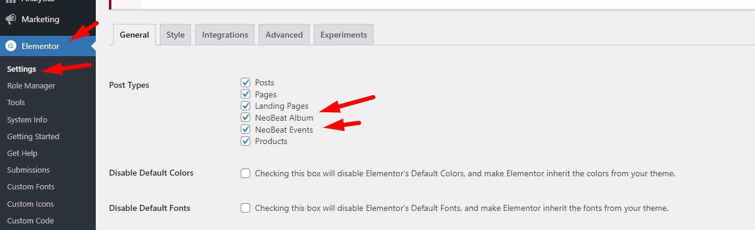Open Role Manager in Elementor submenu
755x230 pixels.
[31, 85]
